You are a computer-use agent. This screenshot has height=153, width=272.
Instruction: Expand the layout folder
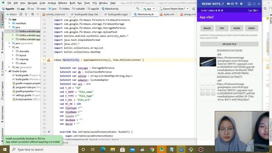tap(13, 55)
